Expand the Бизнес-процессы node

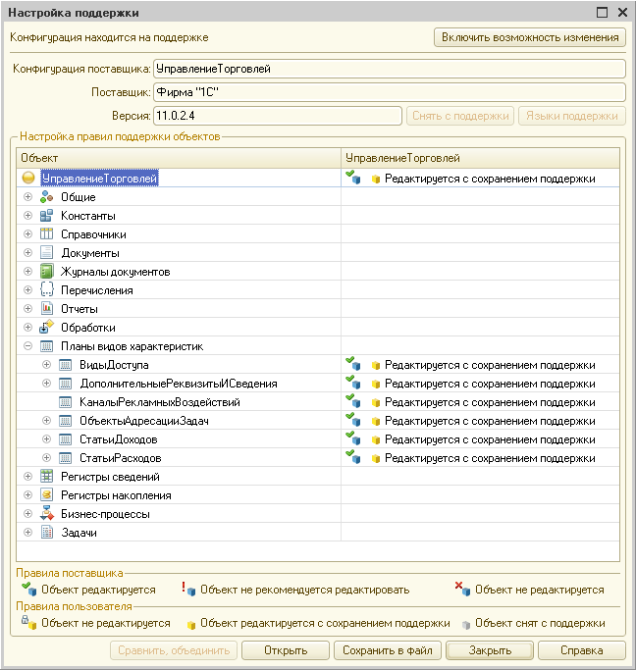[x=28, y=514]
